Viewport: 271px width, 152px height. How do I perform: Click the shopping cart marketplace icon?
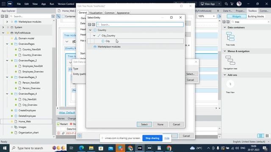[x=232, y=4]
